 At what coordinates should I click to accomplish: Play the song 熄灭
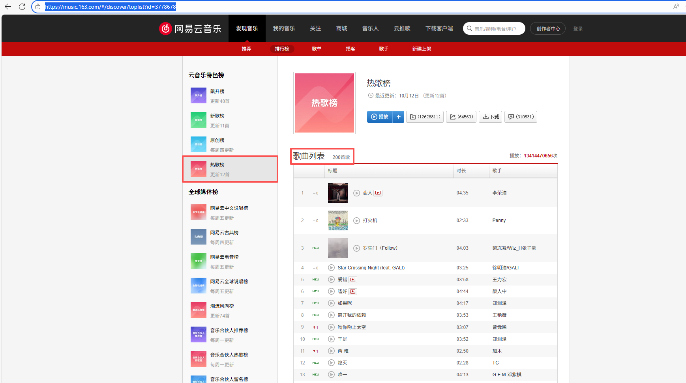(332, 363)
